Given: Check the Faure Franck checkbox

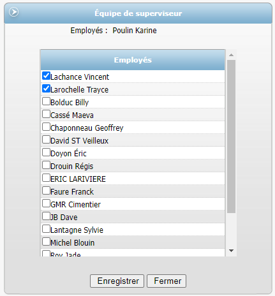Looking at the screenshot, I should coord(46,191).
